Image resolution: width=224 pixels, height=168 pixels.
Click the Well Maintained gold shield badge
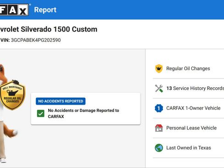pyautogui.click(x=12, y=95)
